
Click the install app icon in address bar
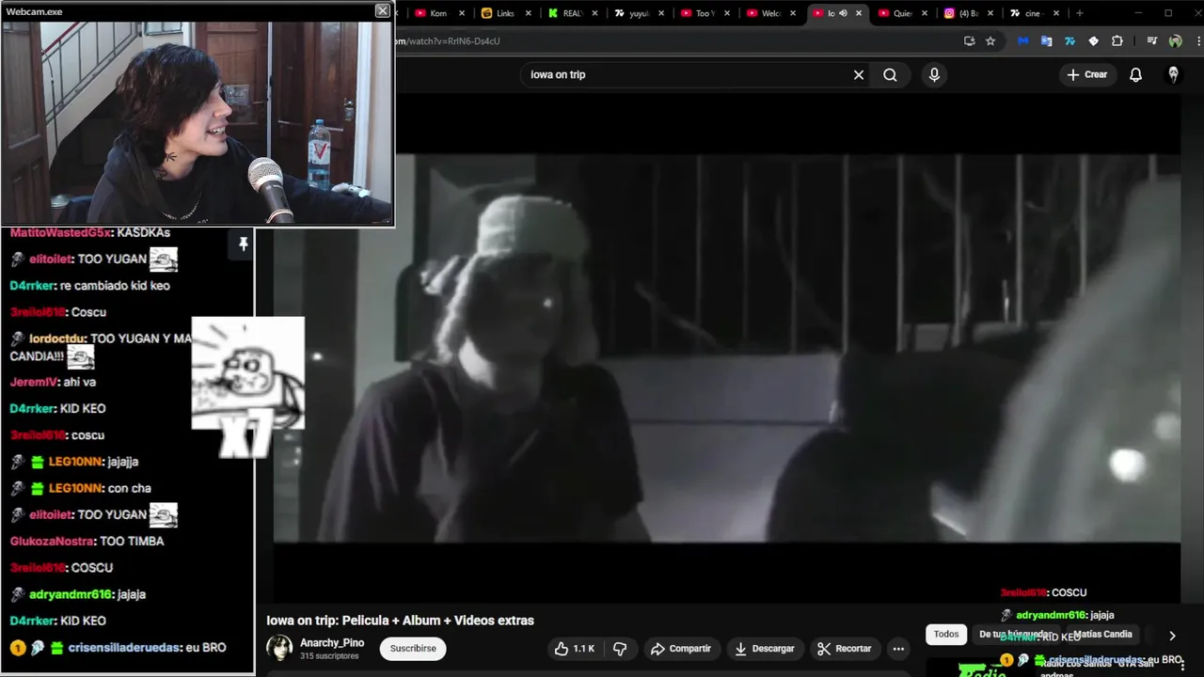tap(970, 41)
